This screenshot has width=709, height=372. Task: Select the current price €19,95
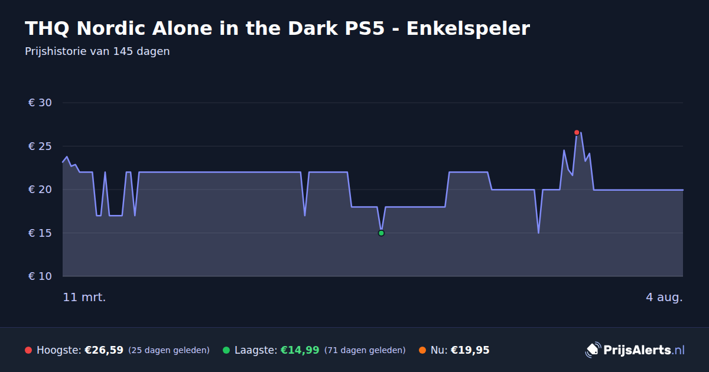tap(470, 350)
